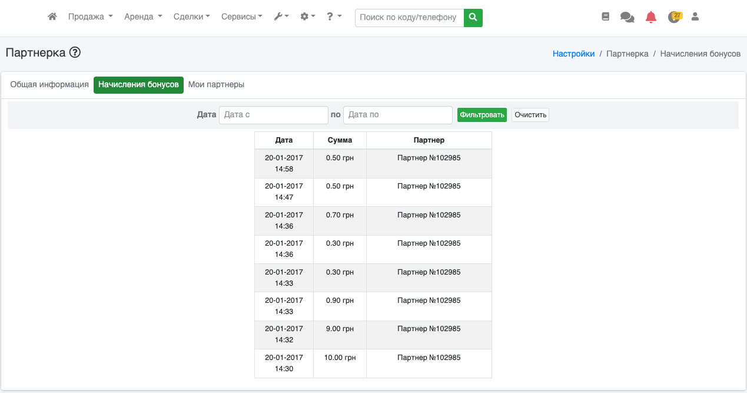Viewport: 747px width, 393px height.
Task: Follow the Настройки breadcrumb link
Action: [573, 54]
